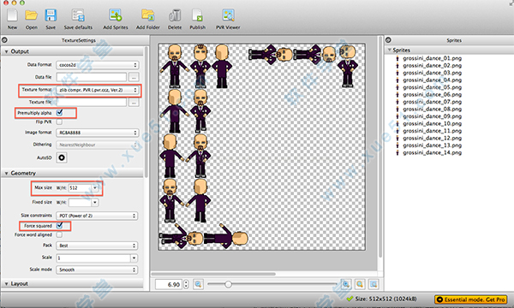Select grossini_dance_13.png in sprite list
514x308 pixels.
tap(432, 145)
